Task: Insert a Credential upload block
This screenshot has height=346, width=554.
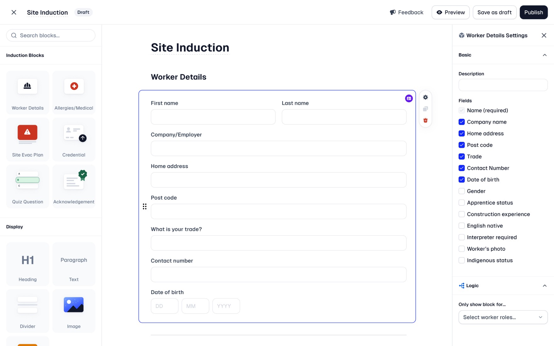Action: (x=74, y=139)
